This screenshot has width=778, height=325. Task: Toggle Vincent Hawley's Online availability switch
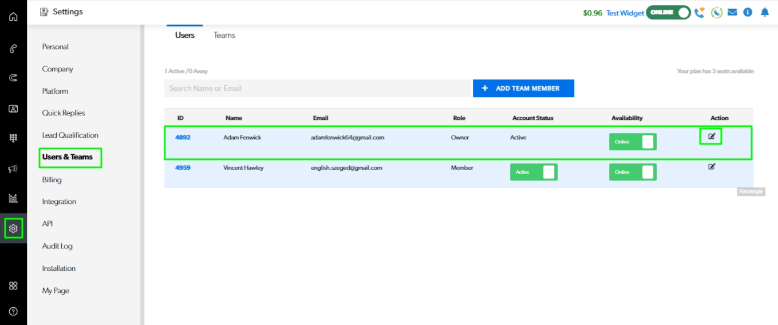633,172
